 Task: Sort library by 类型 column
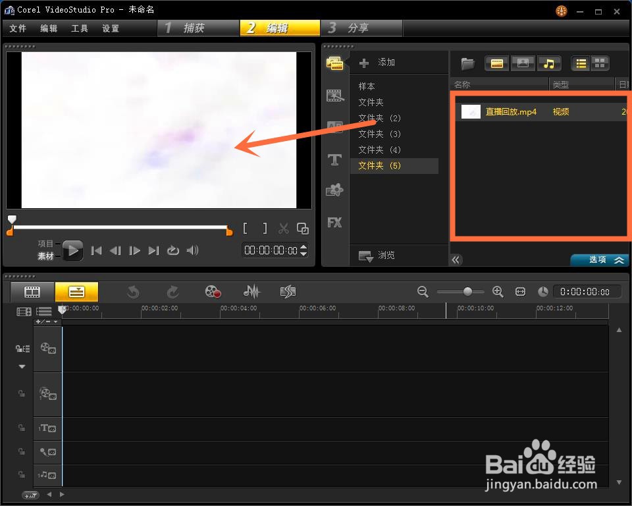point(581,85)
